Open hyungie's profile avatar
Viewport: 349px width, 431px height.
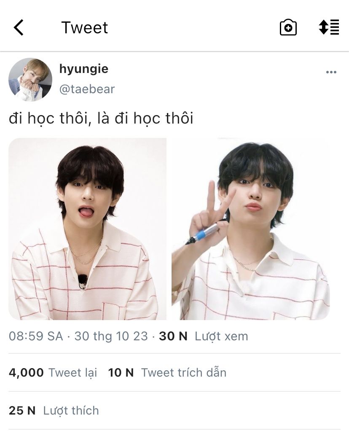30,80
